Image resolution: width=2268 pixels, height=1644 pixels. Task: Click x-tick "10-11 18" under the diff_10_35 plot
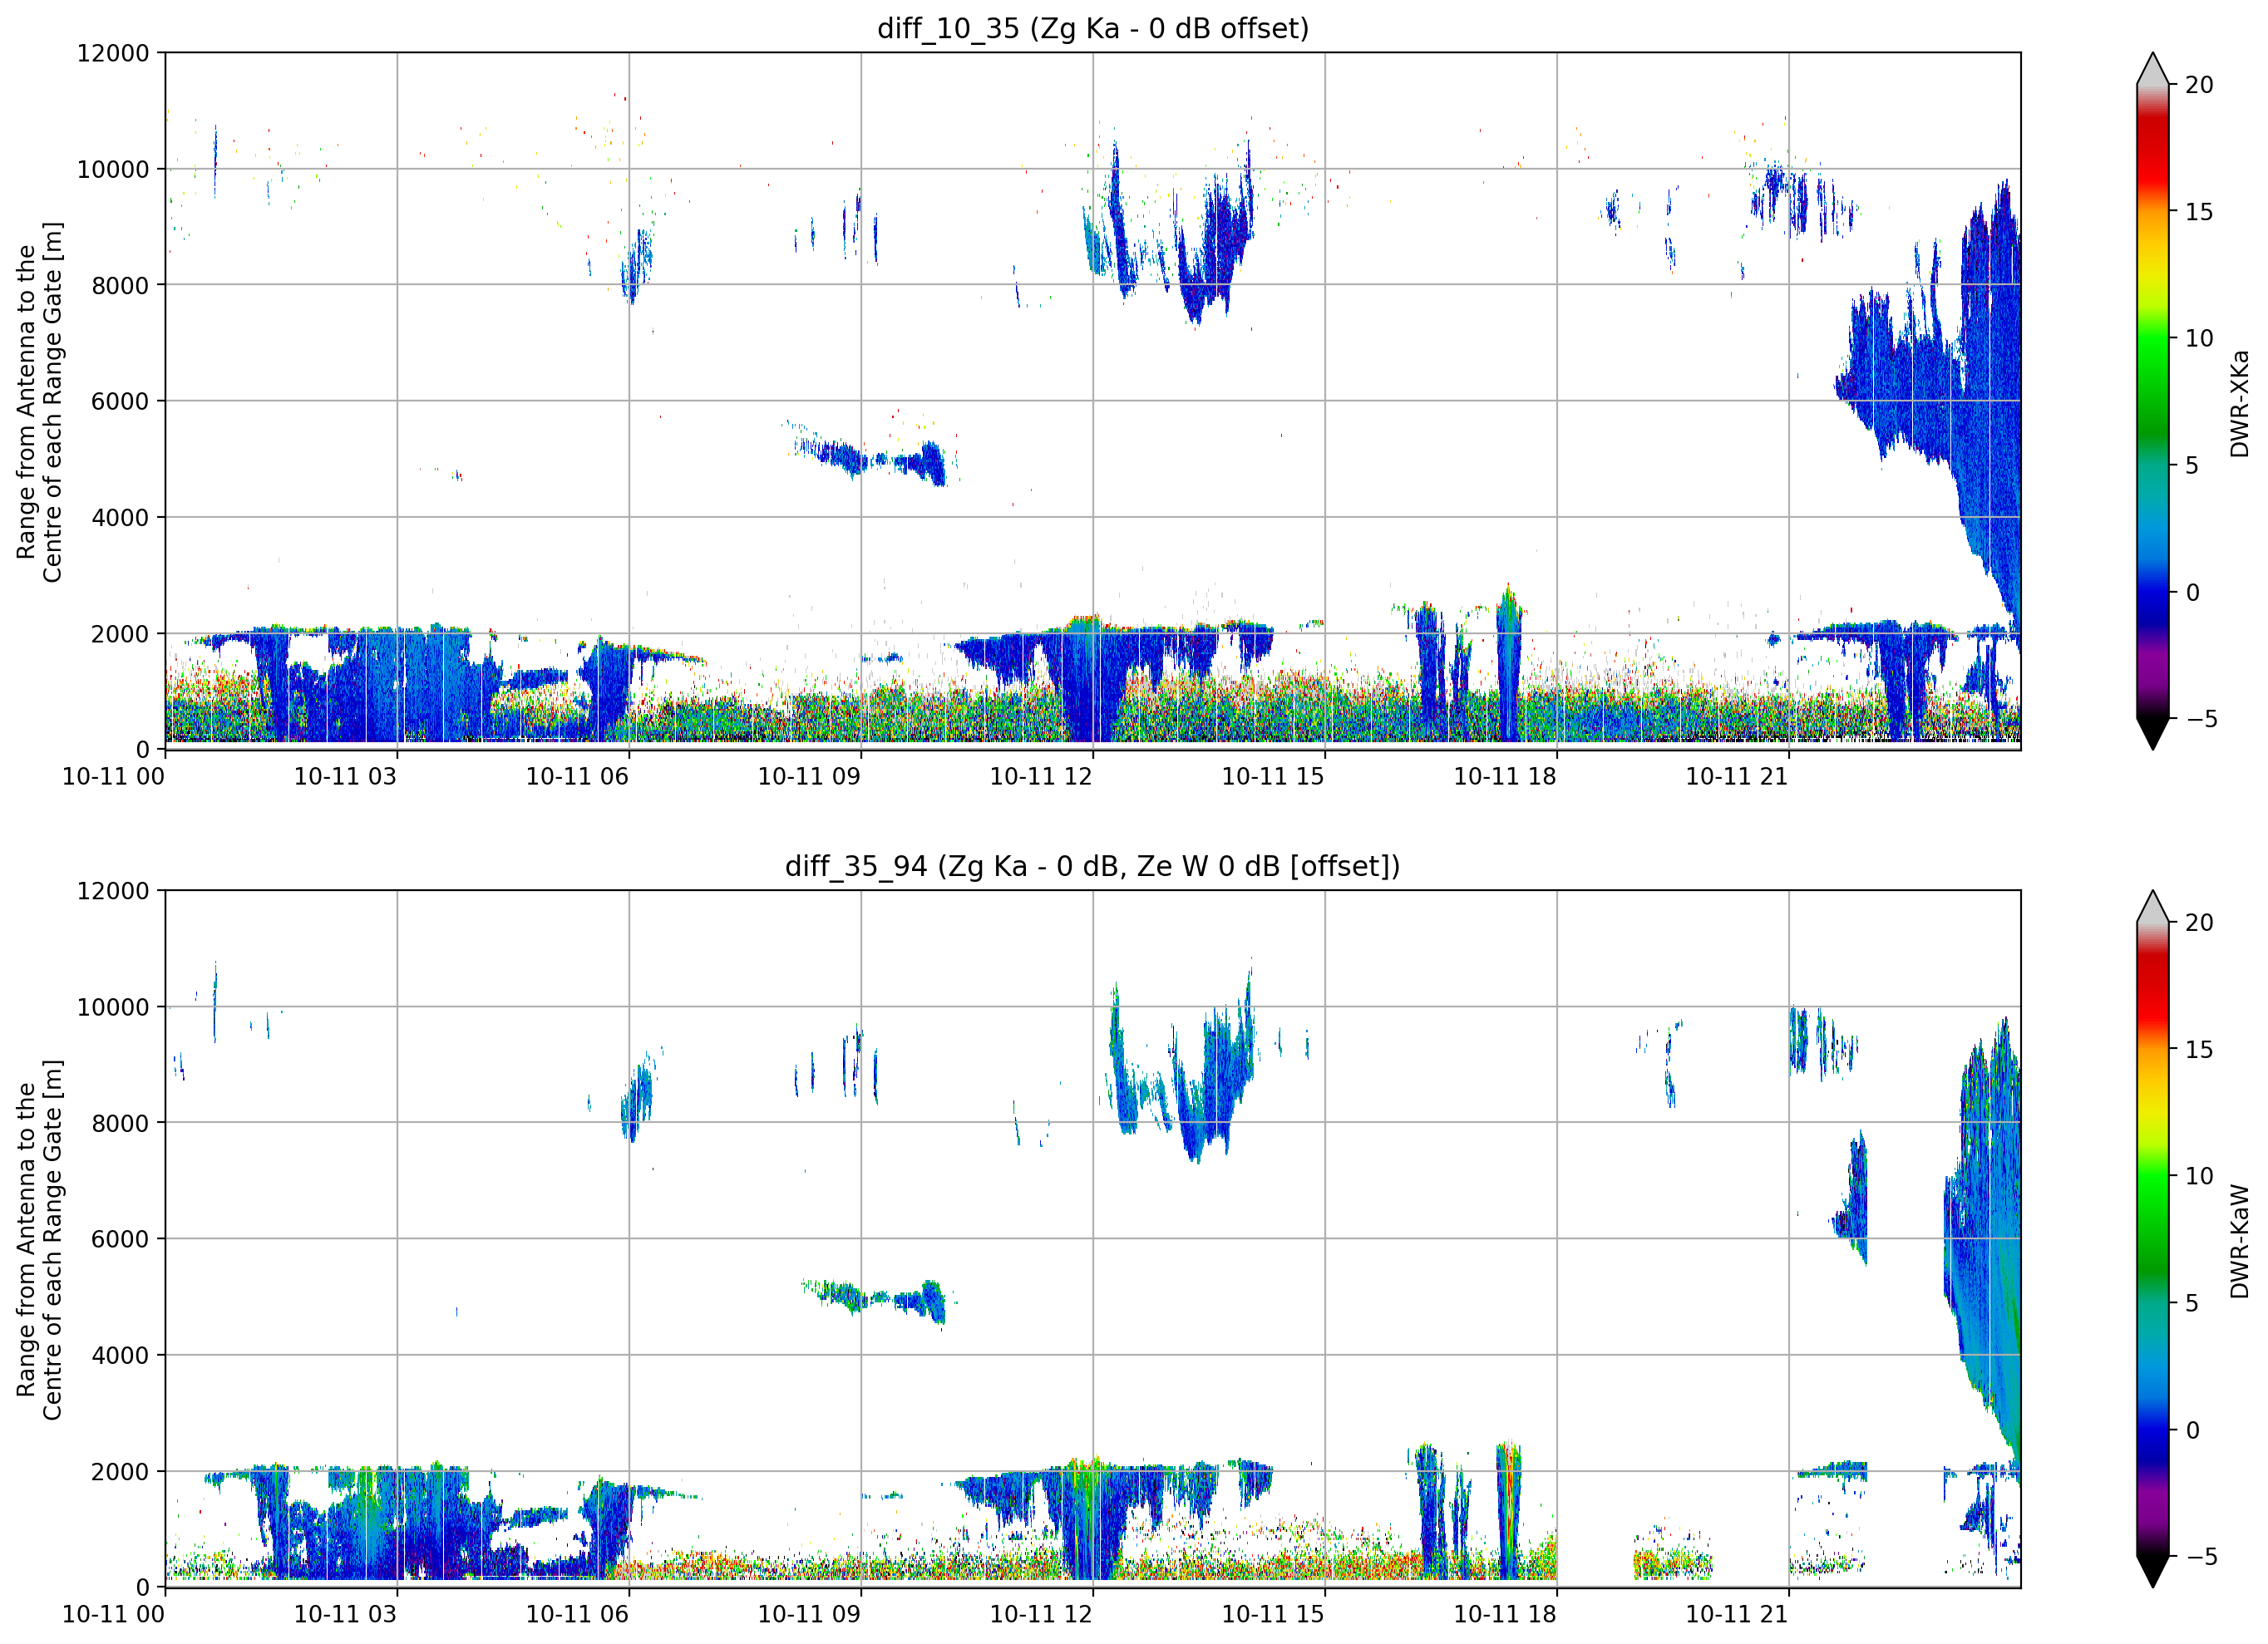(x=1505, y=777)
